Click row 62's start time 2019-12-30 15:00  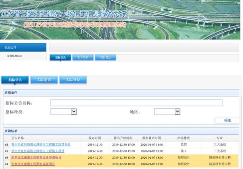point(124,151)
